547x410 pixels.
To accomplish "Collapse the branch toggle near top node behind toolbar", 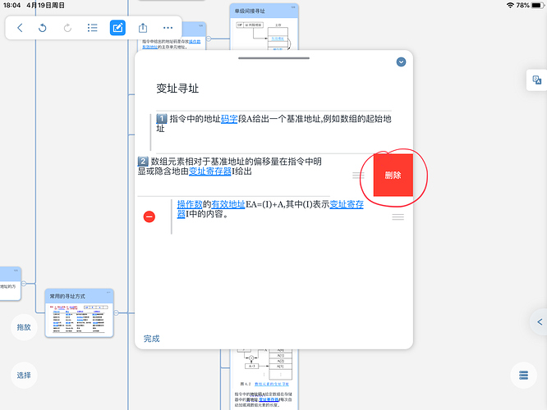I will [x=209, y=39].
